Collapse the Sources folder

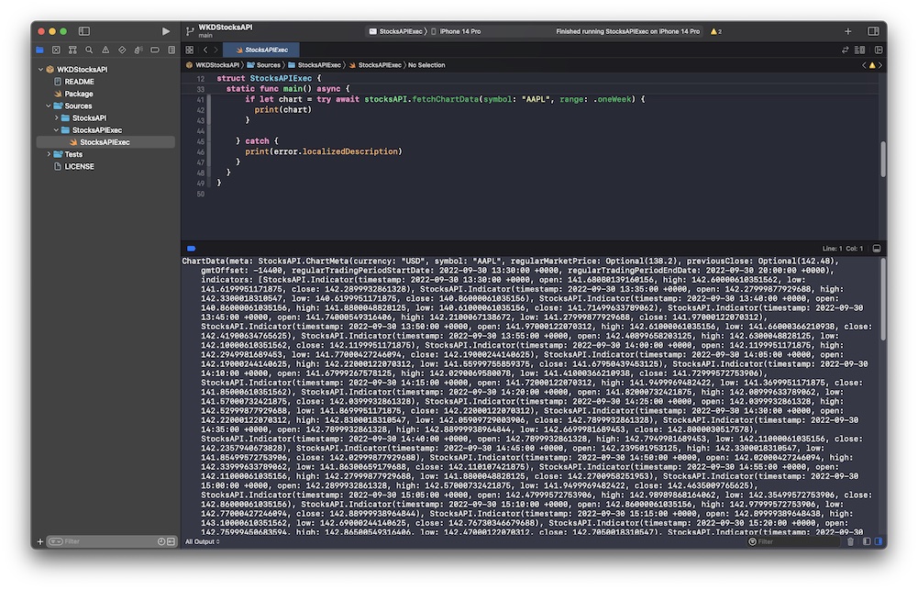[48, 106]
